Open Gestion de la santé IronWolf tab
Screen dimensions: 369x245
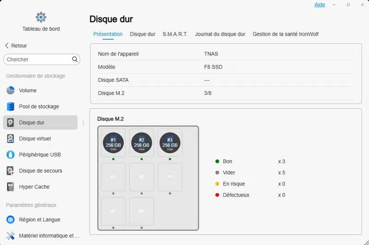286,34
